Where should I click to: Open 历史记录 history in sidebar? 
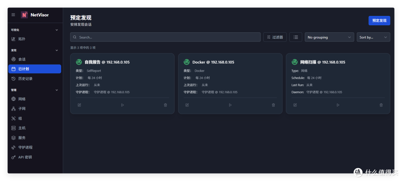35,78
